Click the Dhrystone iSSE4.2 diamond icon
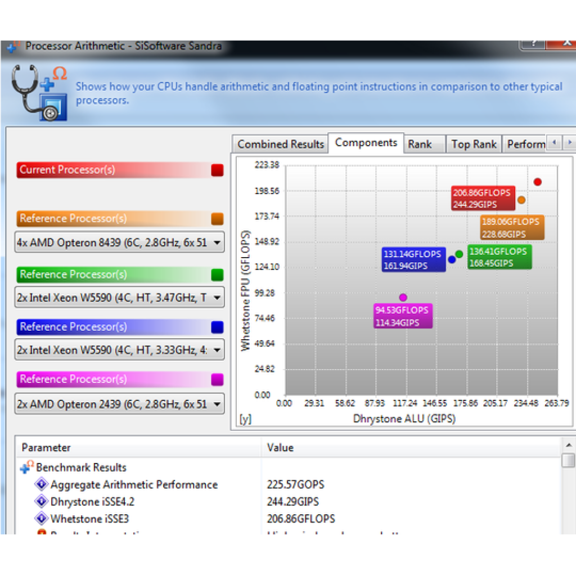 click(x=42, y=501)
